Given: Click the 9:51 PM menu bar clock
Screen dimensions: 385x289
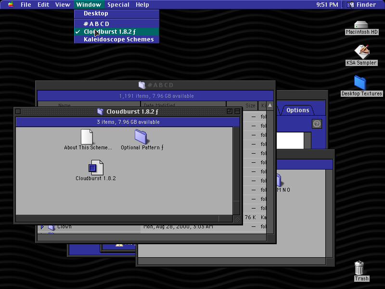Looking at the screenshot, I should 327,4.
